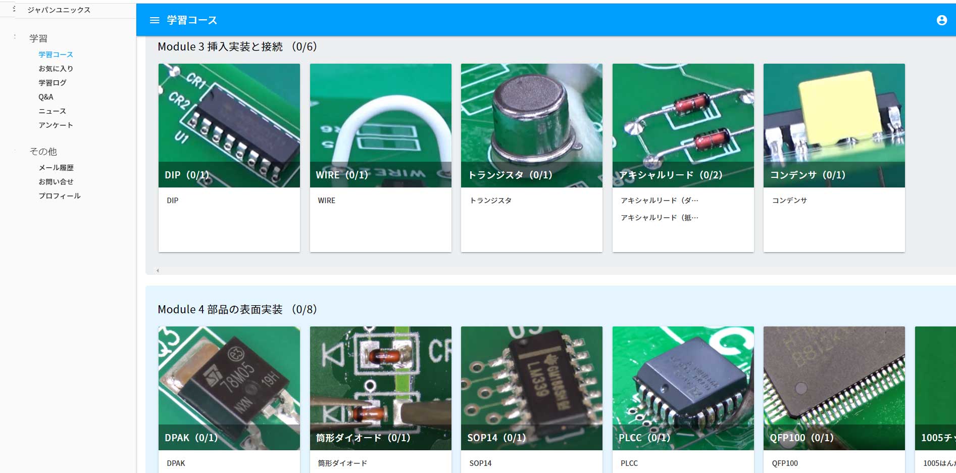Click the Module 4 部品の表面実装 heading
This screenshot has height=473, width=956.
coord(237,309)
